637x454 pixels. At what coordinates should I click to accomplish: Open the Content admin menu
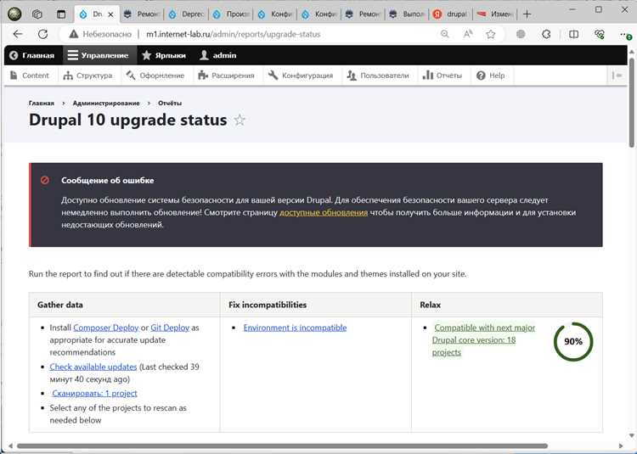click(x=30, y=76)
